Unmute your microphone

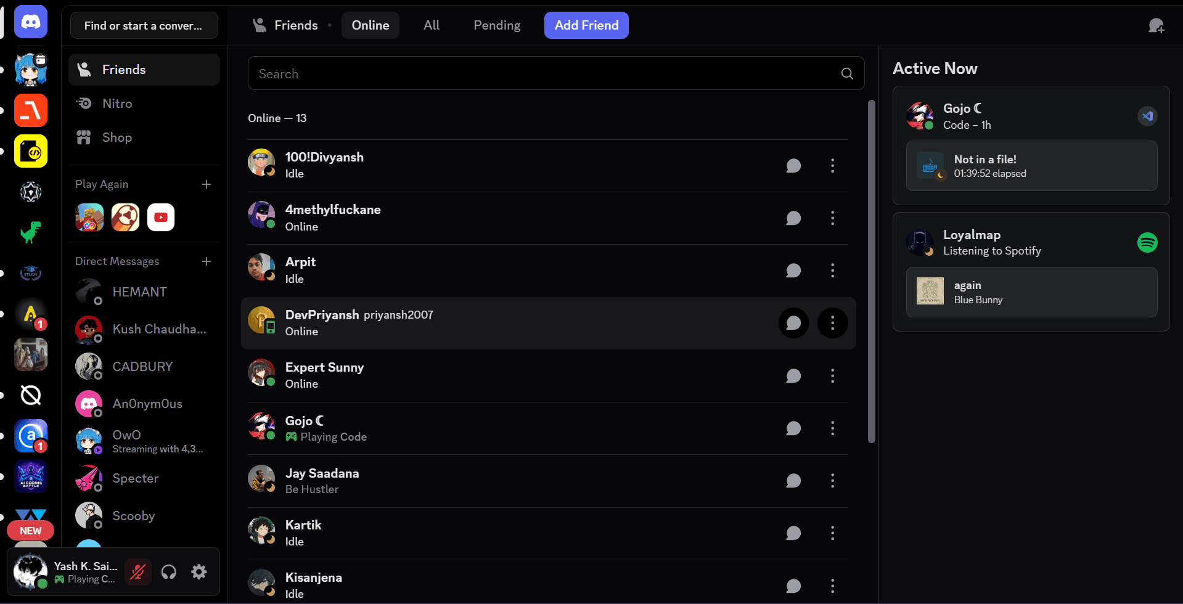click(x=137, y=571)
